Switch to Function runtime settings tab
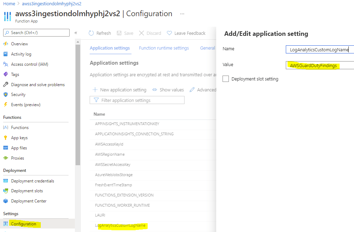The height and width of the screenshot is (232, 354). point(164,48)
